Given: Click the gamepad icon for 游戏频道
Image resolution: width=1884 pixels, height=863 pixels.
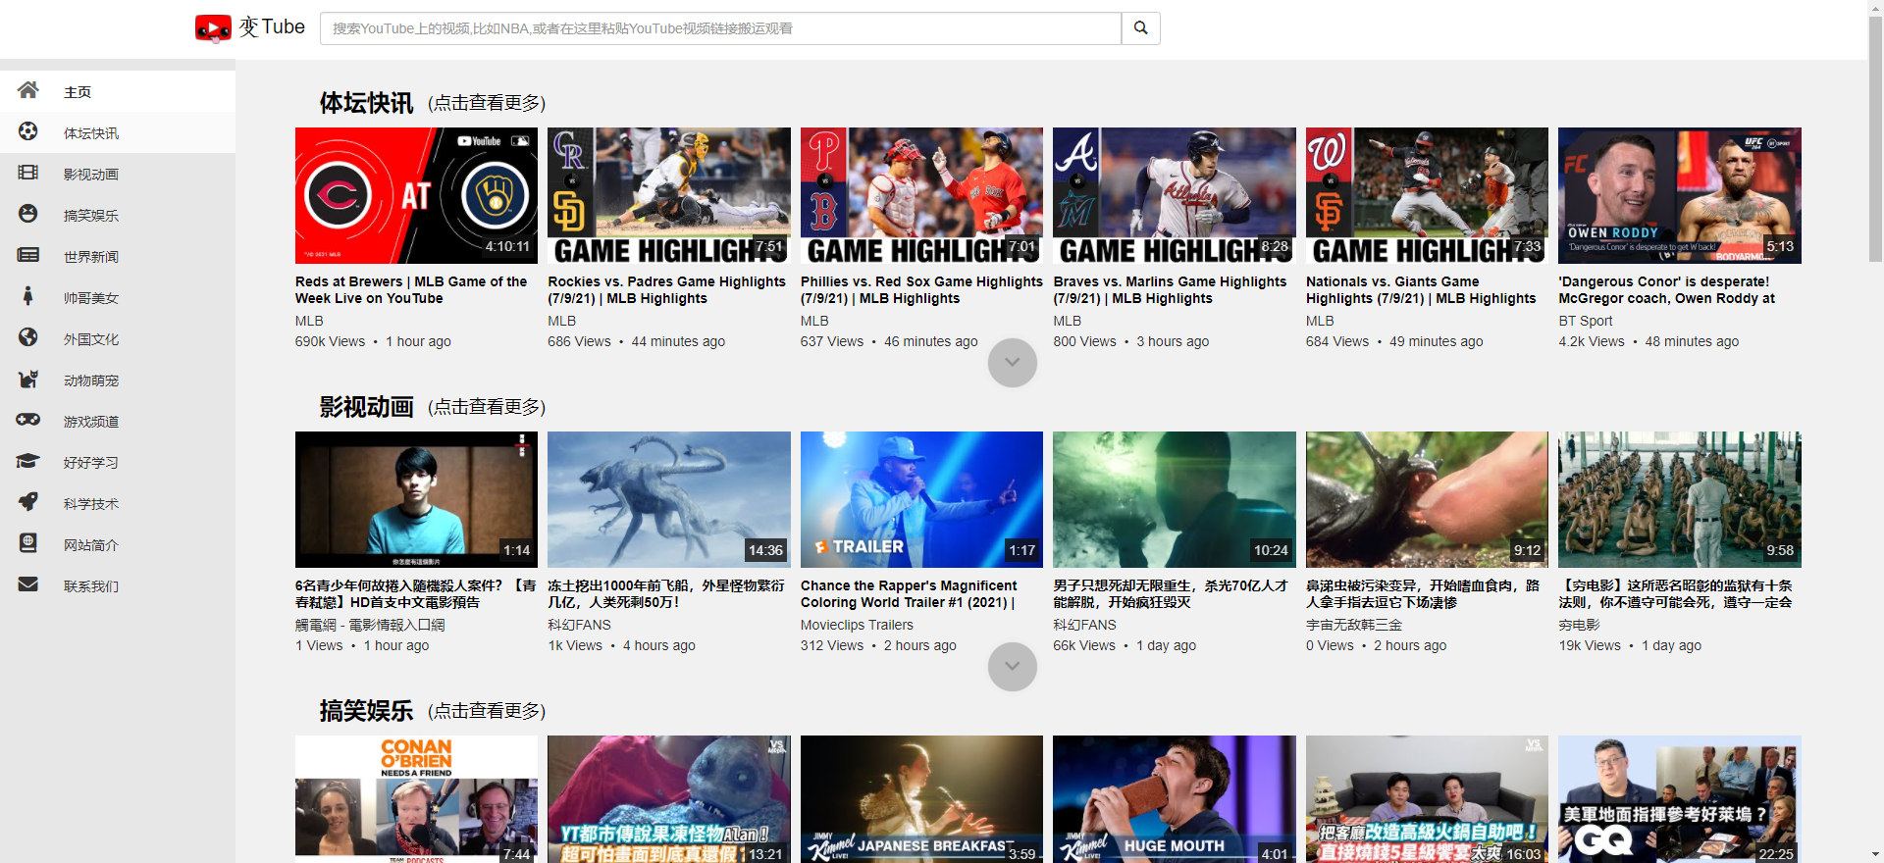Looking at the screenshot, I should (x=28, y=420).
